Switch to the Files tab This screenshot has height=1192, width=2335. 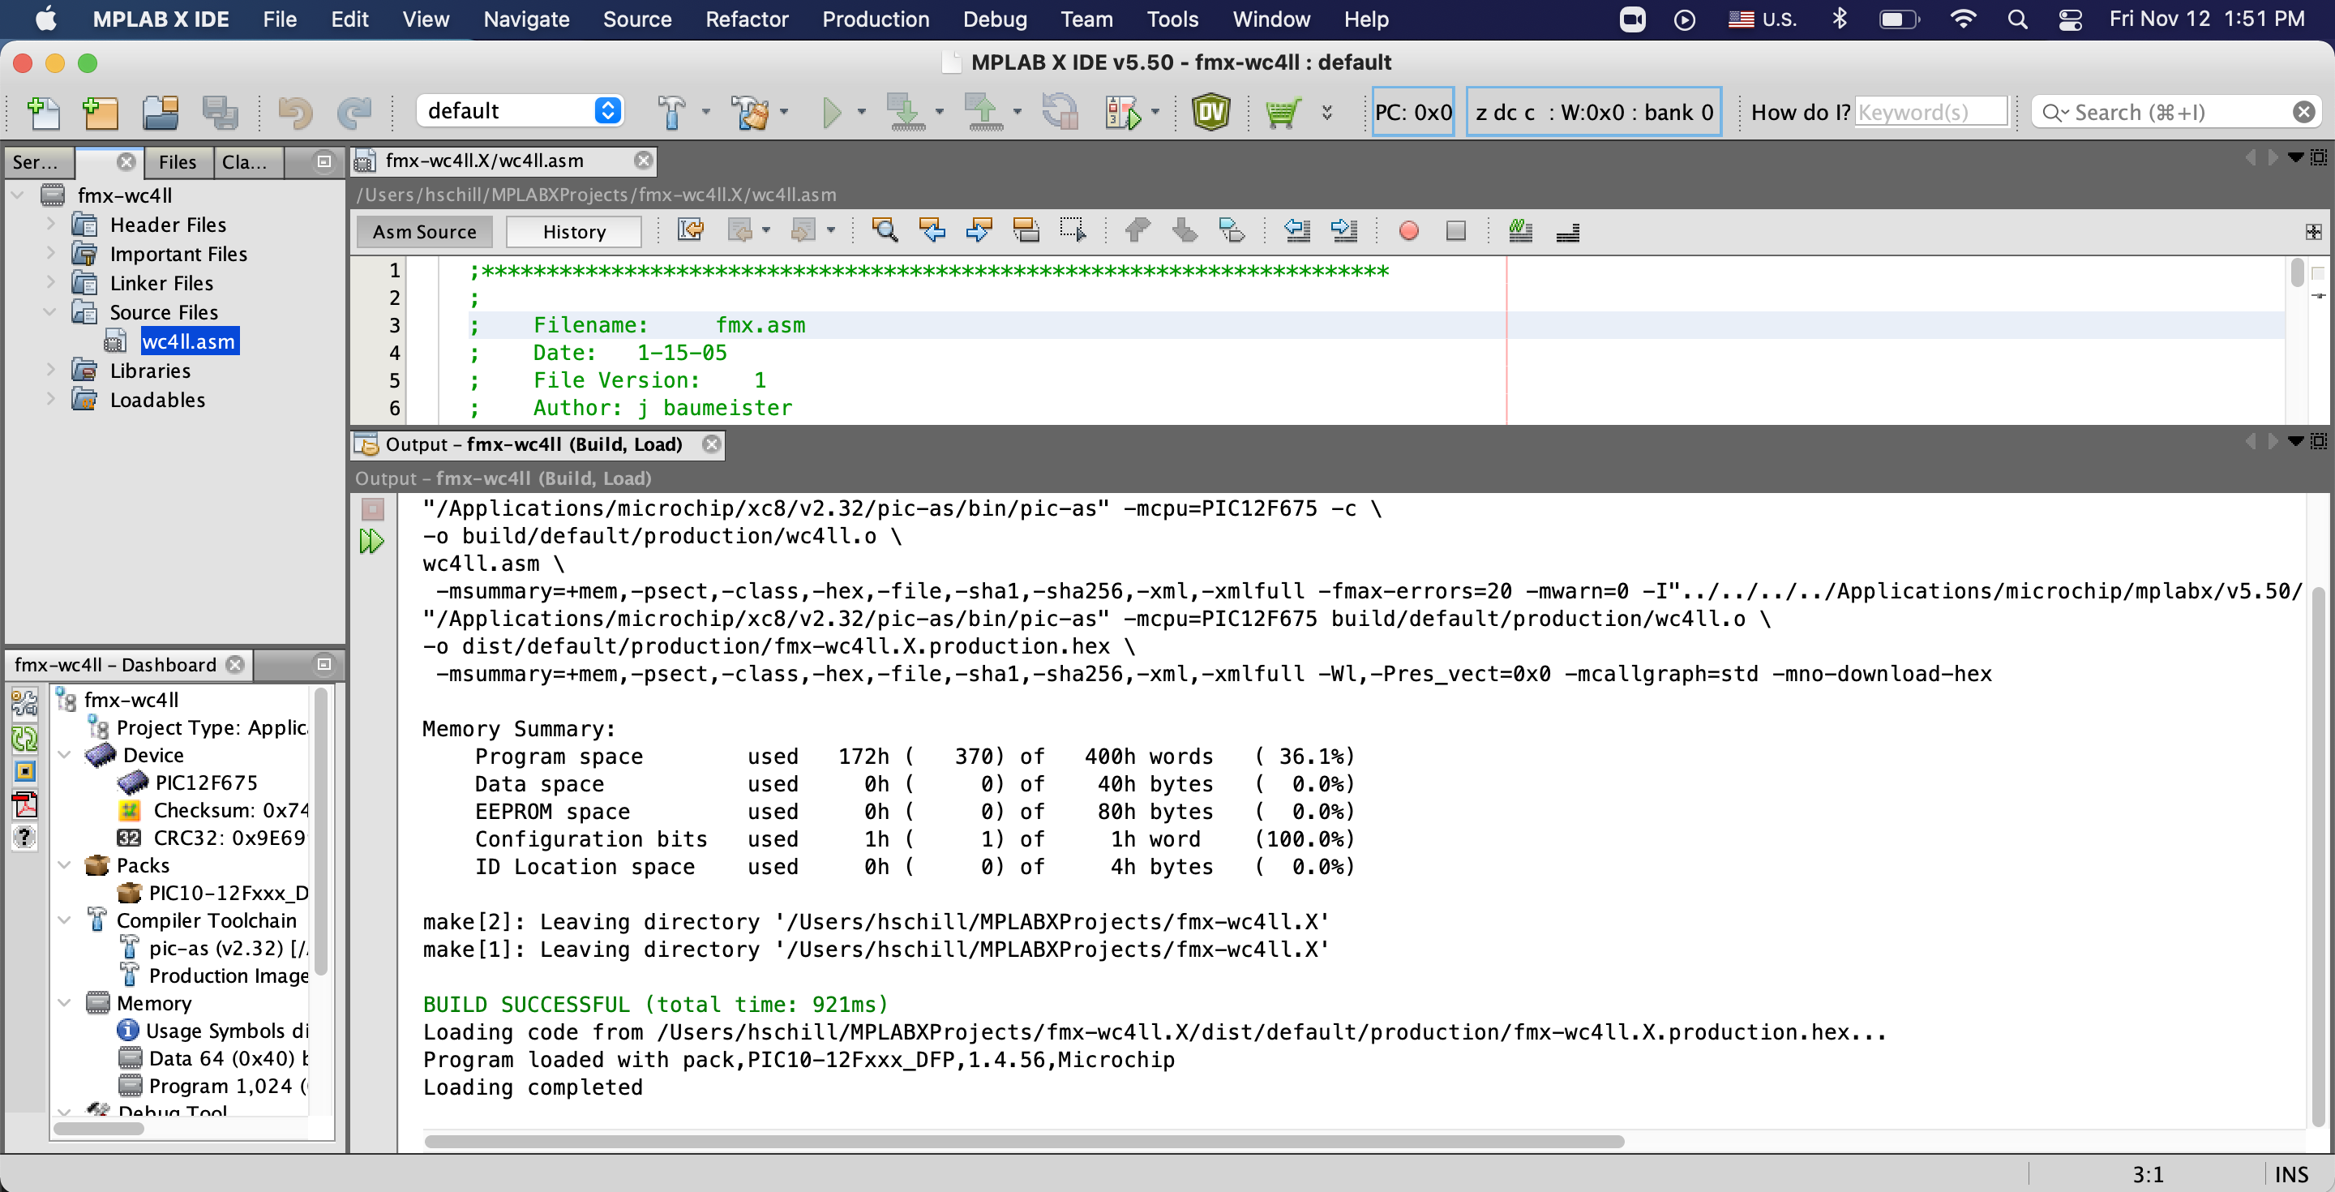[177, 162]
